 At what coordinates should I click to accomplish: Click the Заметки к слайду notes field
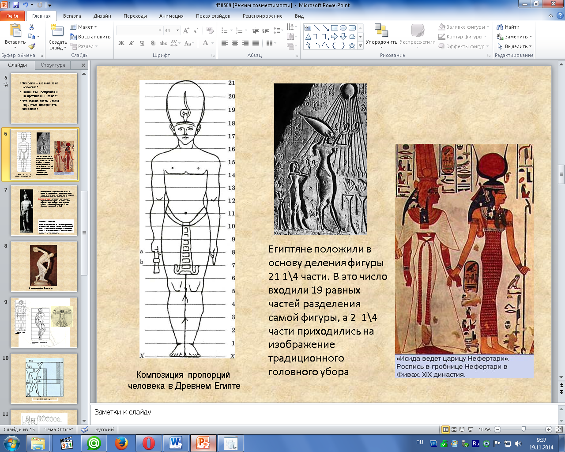point(324,414)
